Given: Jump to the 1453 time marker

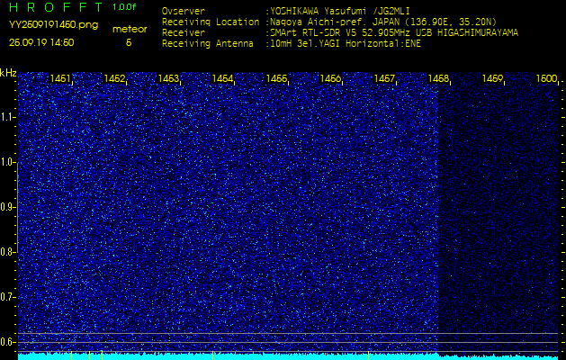Looking at the screenshot, I should pos(169,79).
